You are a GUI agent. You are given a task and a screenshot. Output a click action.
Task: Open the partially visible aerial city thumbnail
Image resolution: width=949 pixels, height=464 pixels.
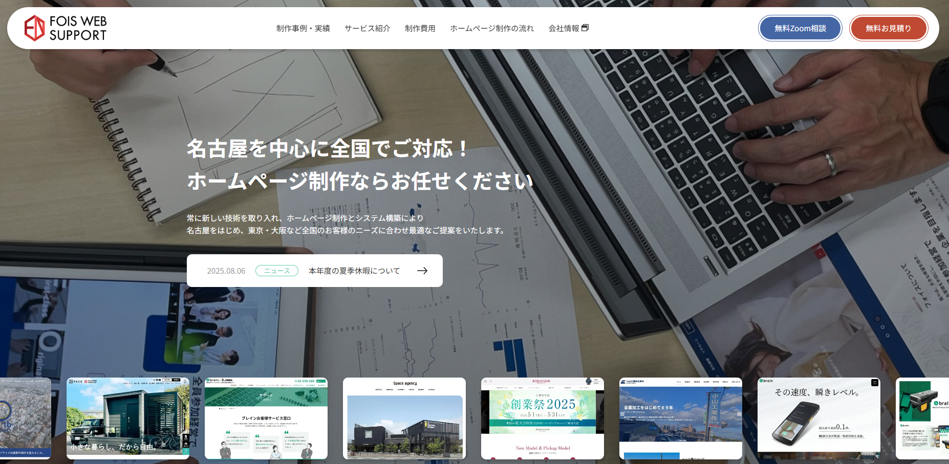pos(26,418)
